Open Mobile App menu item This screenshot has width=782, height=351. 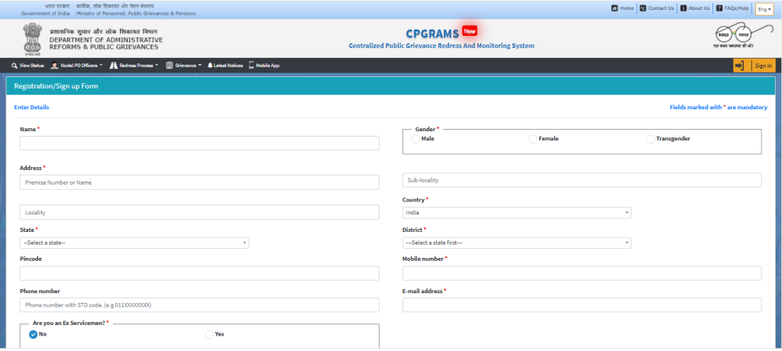tap(264, 66)
